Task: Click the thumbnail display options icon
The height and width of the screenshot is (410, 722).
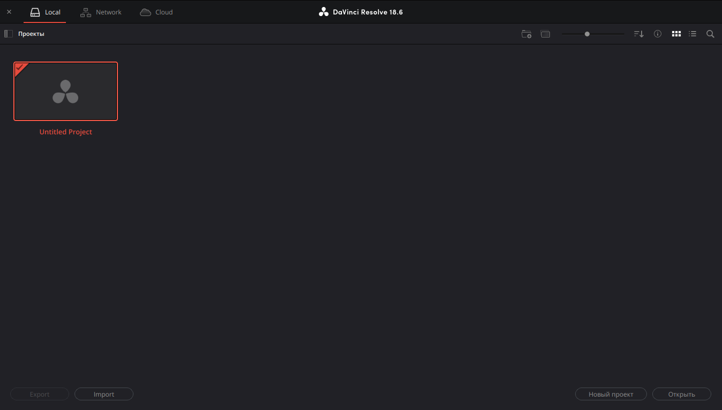Action: [546, 34]
